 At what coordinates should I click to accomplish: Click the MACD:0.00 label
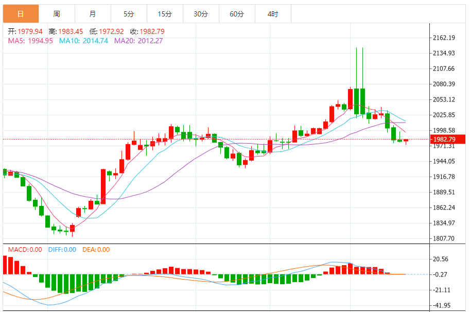[x=25, y=250]
